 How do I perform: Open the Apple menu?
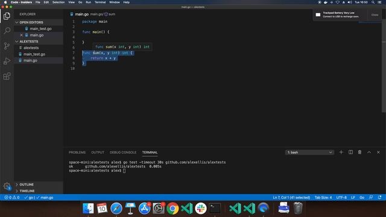(5, 2)
